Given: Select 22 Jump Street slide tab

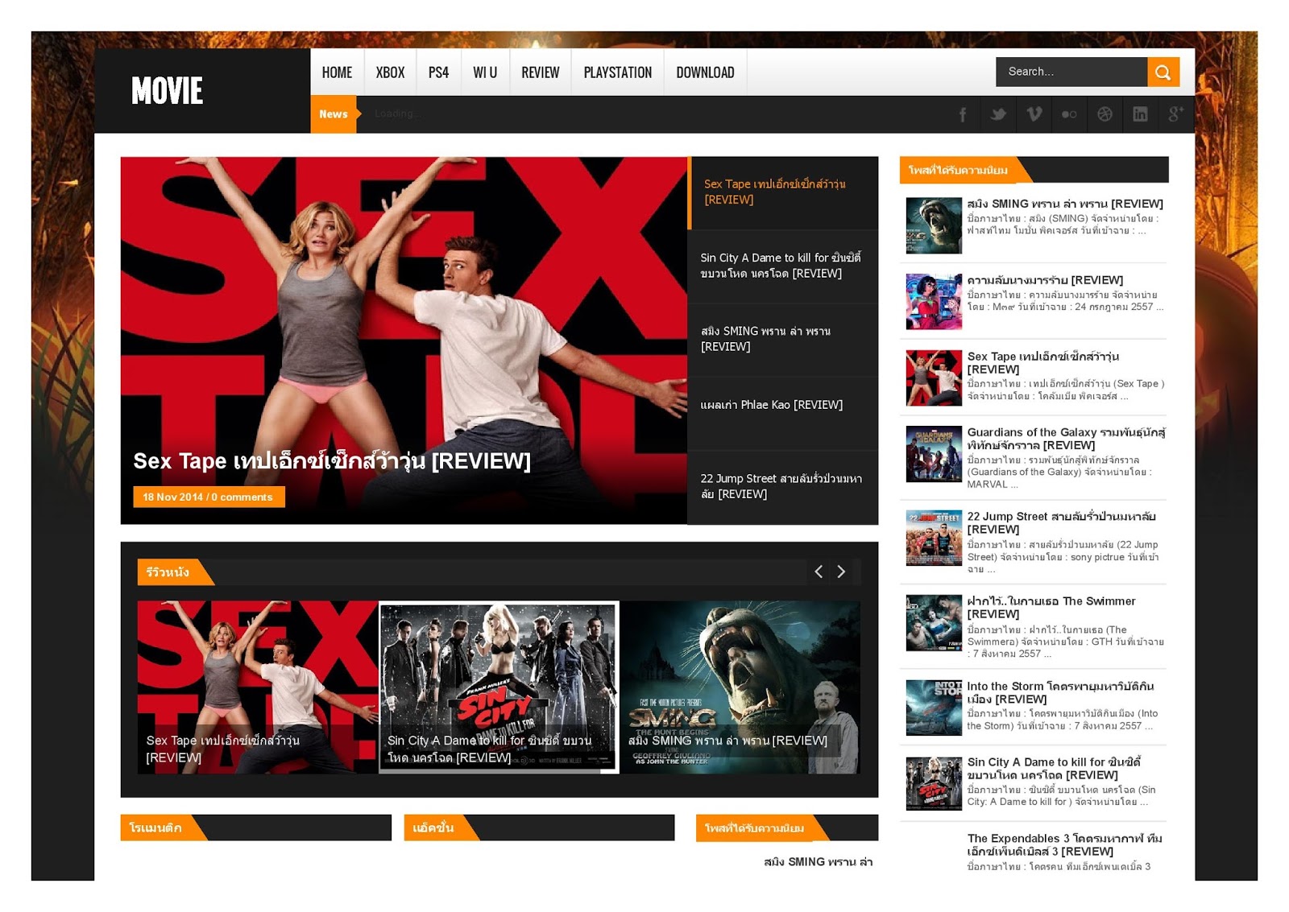Looking at the screenshot, I should point(783,487).
